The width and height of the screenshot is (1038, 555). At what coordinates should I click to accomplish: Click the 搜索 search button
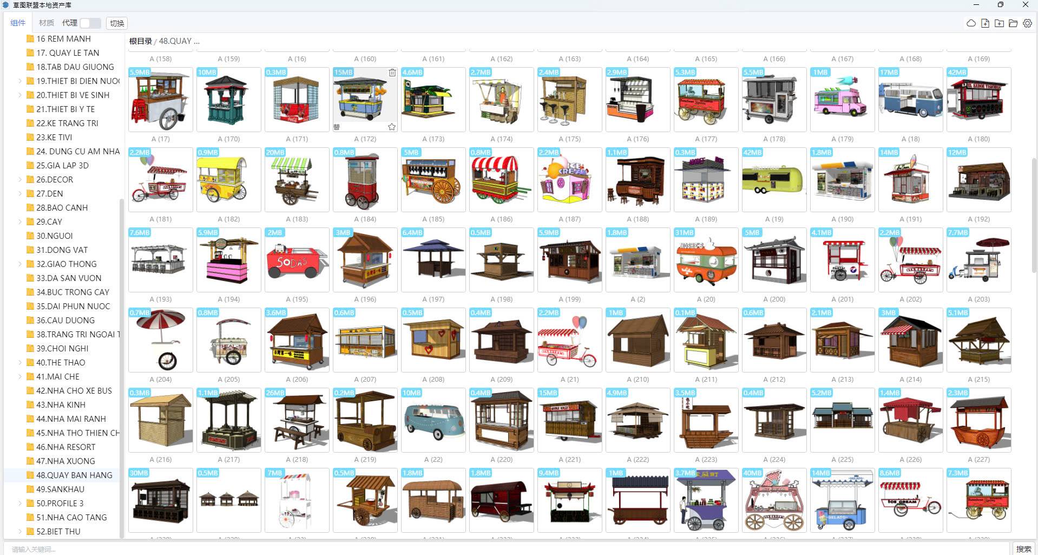coord(1023,549)
